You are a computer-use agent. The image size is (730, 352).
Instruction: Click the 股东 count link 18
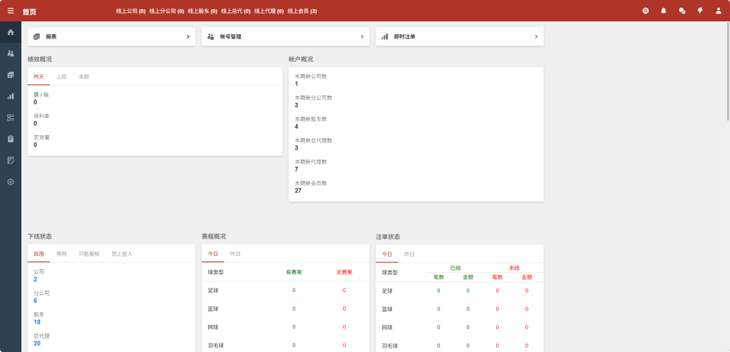point(37,322)
